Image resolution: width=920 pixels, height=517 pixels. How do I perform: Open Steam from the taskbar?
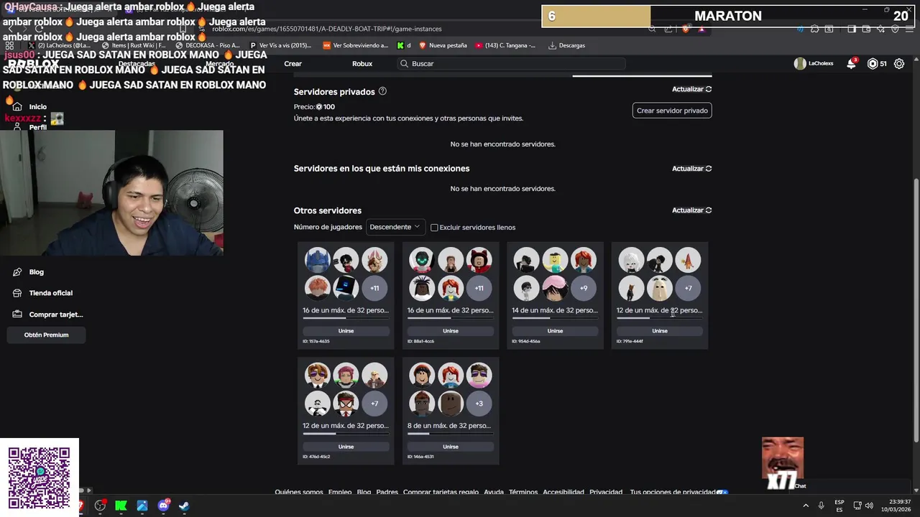pyautogui.click(x=184, y=506)
